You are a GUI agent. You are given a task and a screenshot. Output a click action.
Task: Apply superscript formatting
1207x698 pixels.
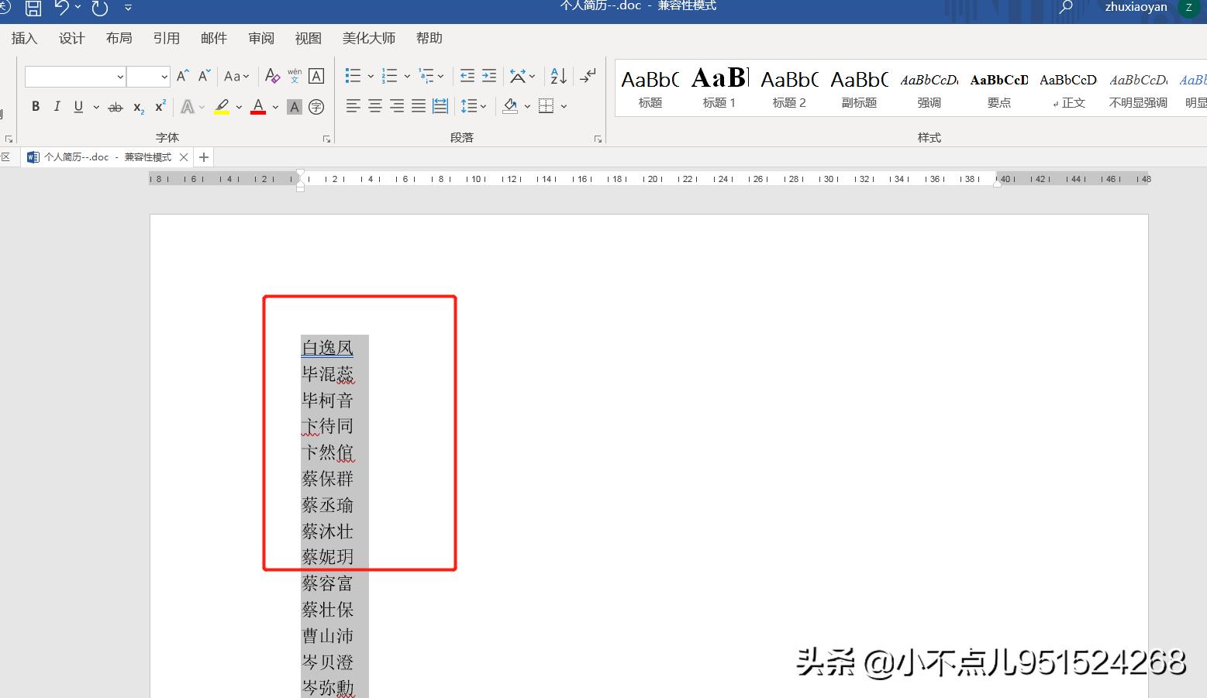pyautogui.click(x=159, y=106)
